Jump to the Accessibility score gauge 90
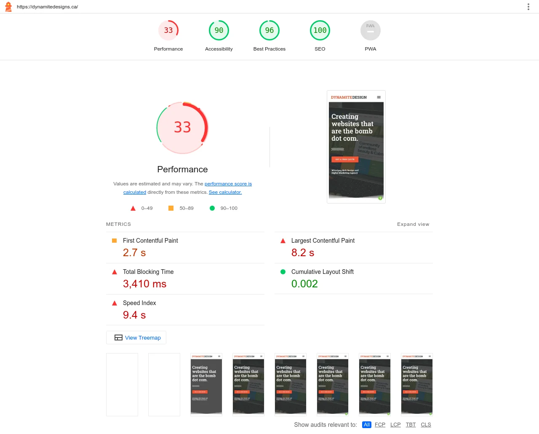 coord(219,31)
